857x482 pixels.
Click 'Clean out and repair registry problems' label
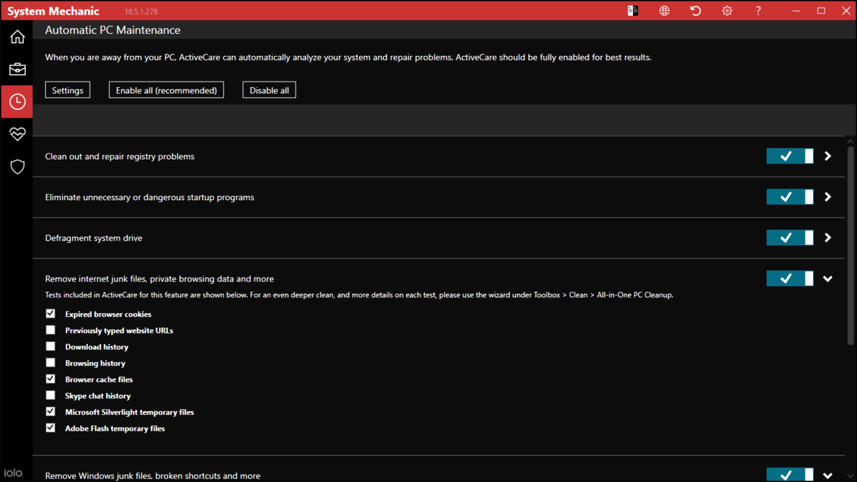[120, 156]
